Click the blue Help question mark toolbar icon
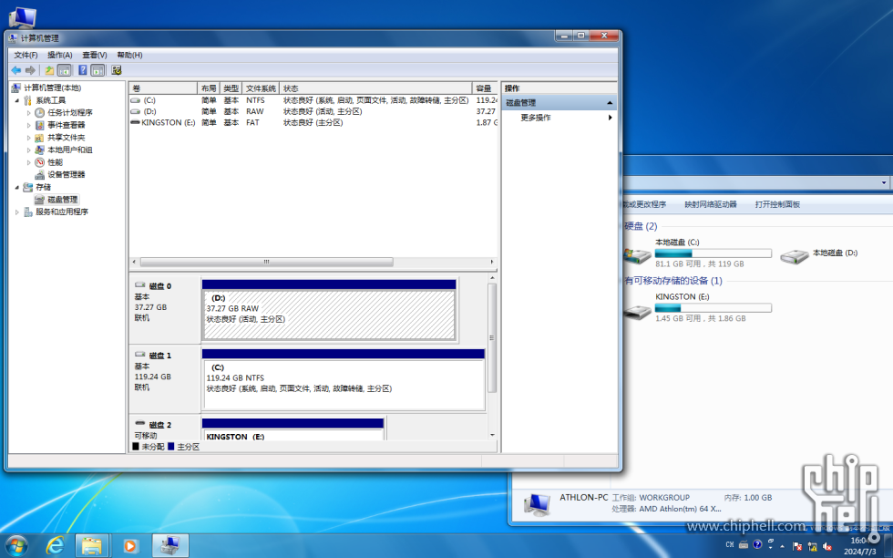The width and height of the screenshot is (893, 558). (x=83, y=70)
